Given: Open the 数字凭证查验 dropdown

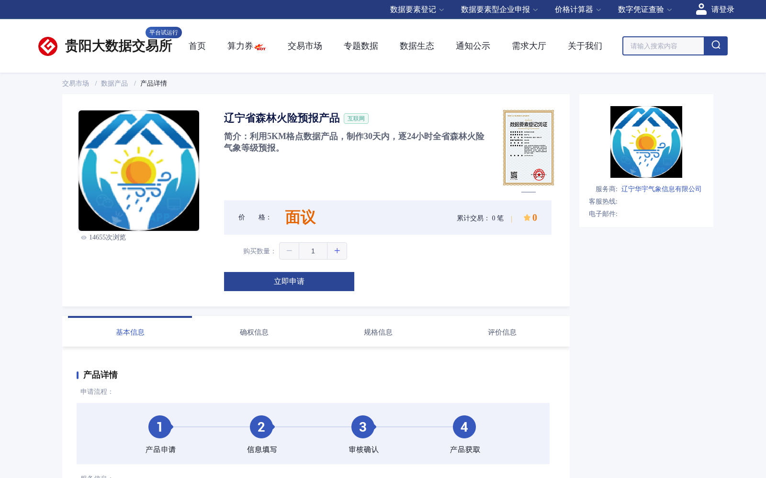Looking at the screenshot, I should pyautogui.click(x=645, y=10).
